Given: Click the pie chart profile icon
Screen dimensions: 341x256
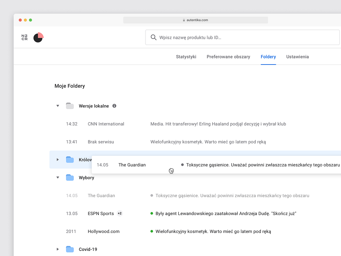Looking at the screenshot, I should point(38,37).
